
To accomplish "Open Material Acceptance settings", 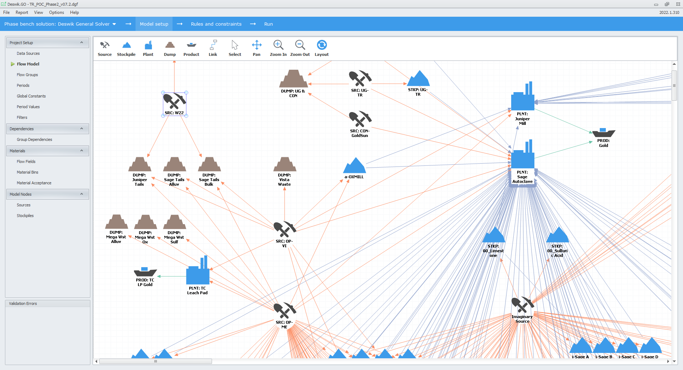I will point(34,183).
